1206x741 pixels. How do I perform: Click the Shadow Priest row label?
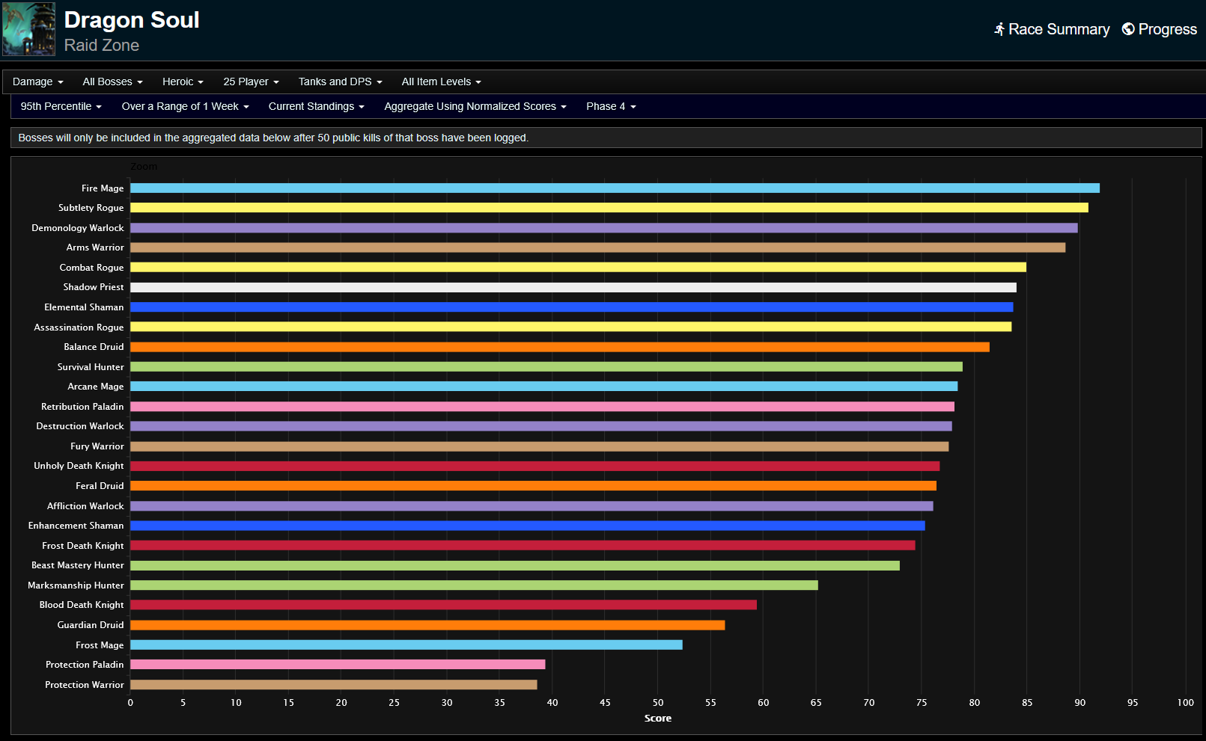[x=93, y=287]
